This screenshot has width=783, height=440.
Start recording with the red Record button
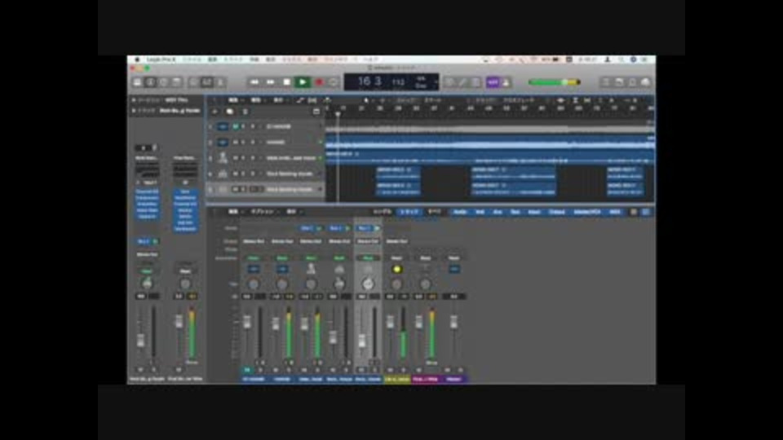[x=319, y=82]
